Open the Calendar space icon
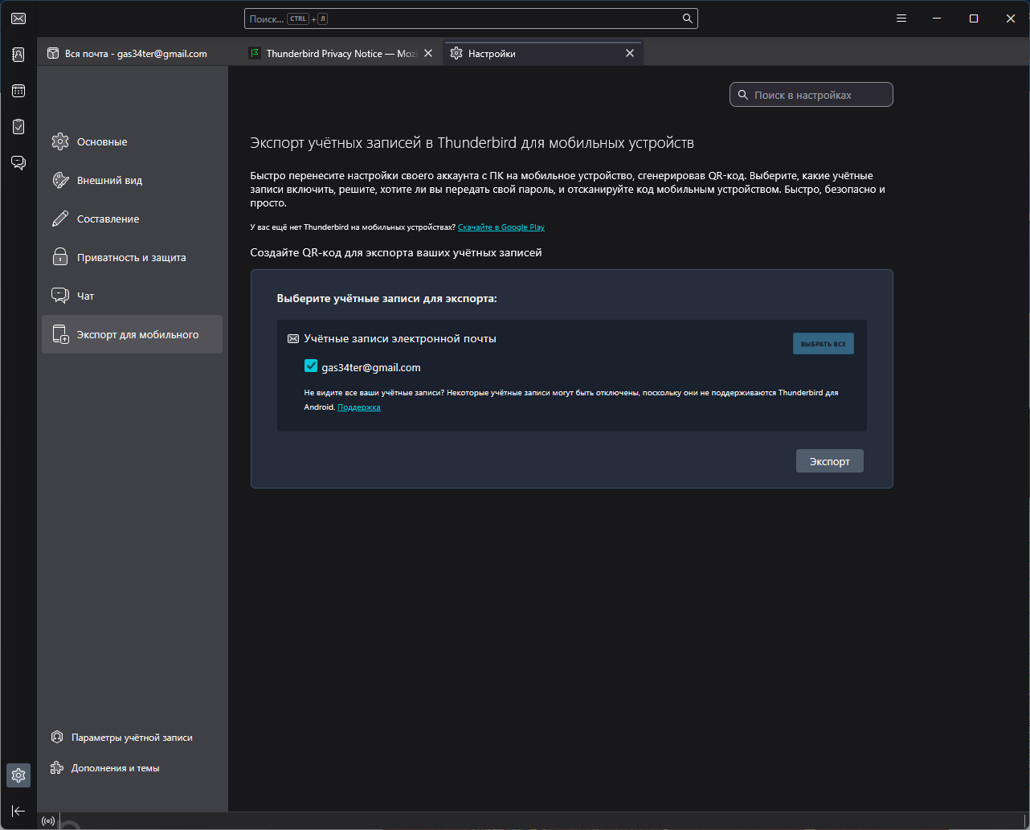Viewport: 1030px width, 830px height. point(18,91)
